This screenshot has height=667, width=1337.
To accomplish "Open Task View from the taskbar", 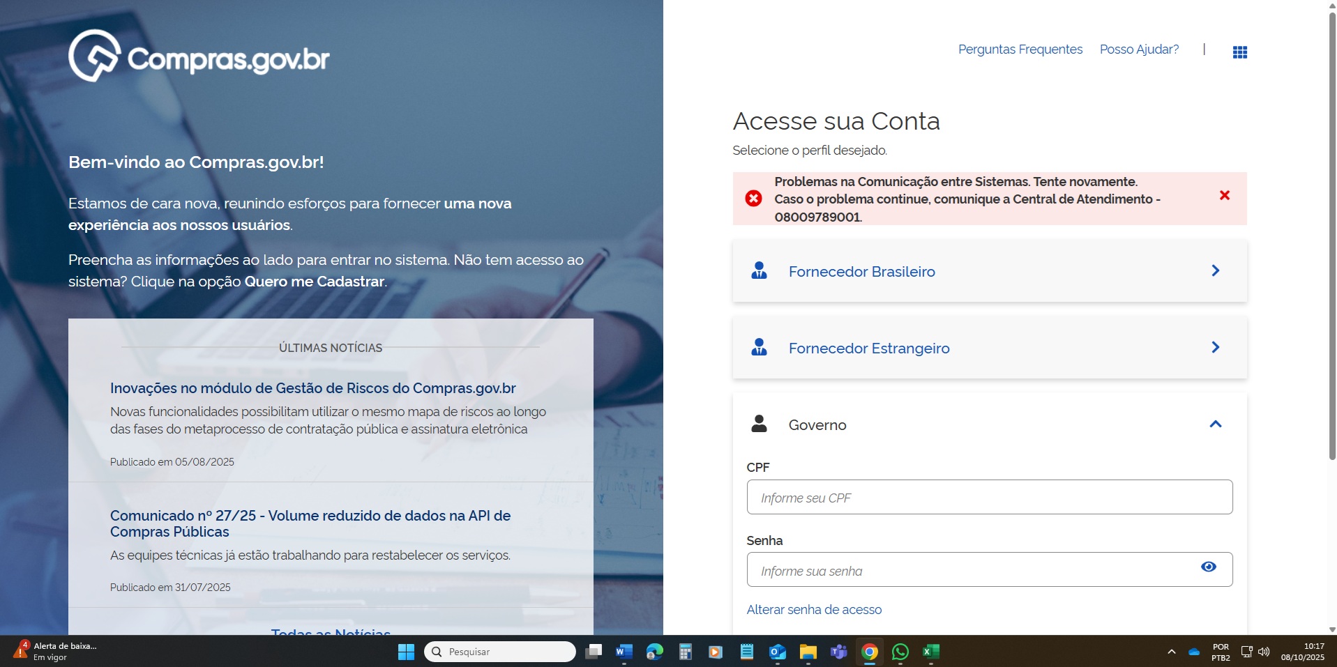I will [x=594, y=652].
